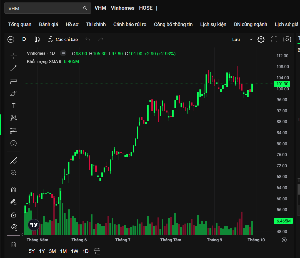Select the text annotation tool

pyautogui.click(x=14, y=106)
